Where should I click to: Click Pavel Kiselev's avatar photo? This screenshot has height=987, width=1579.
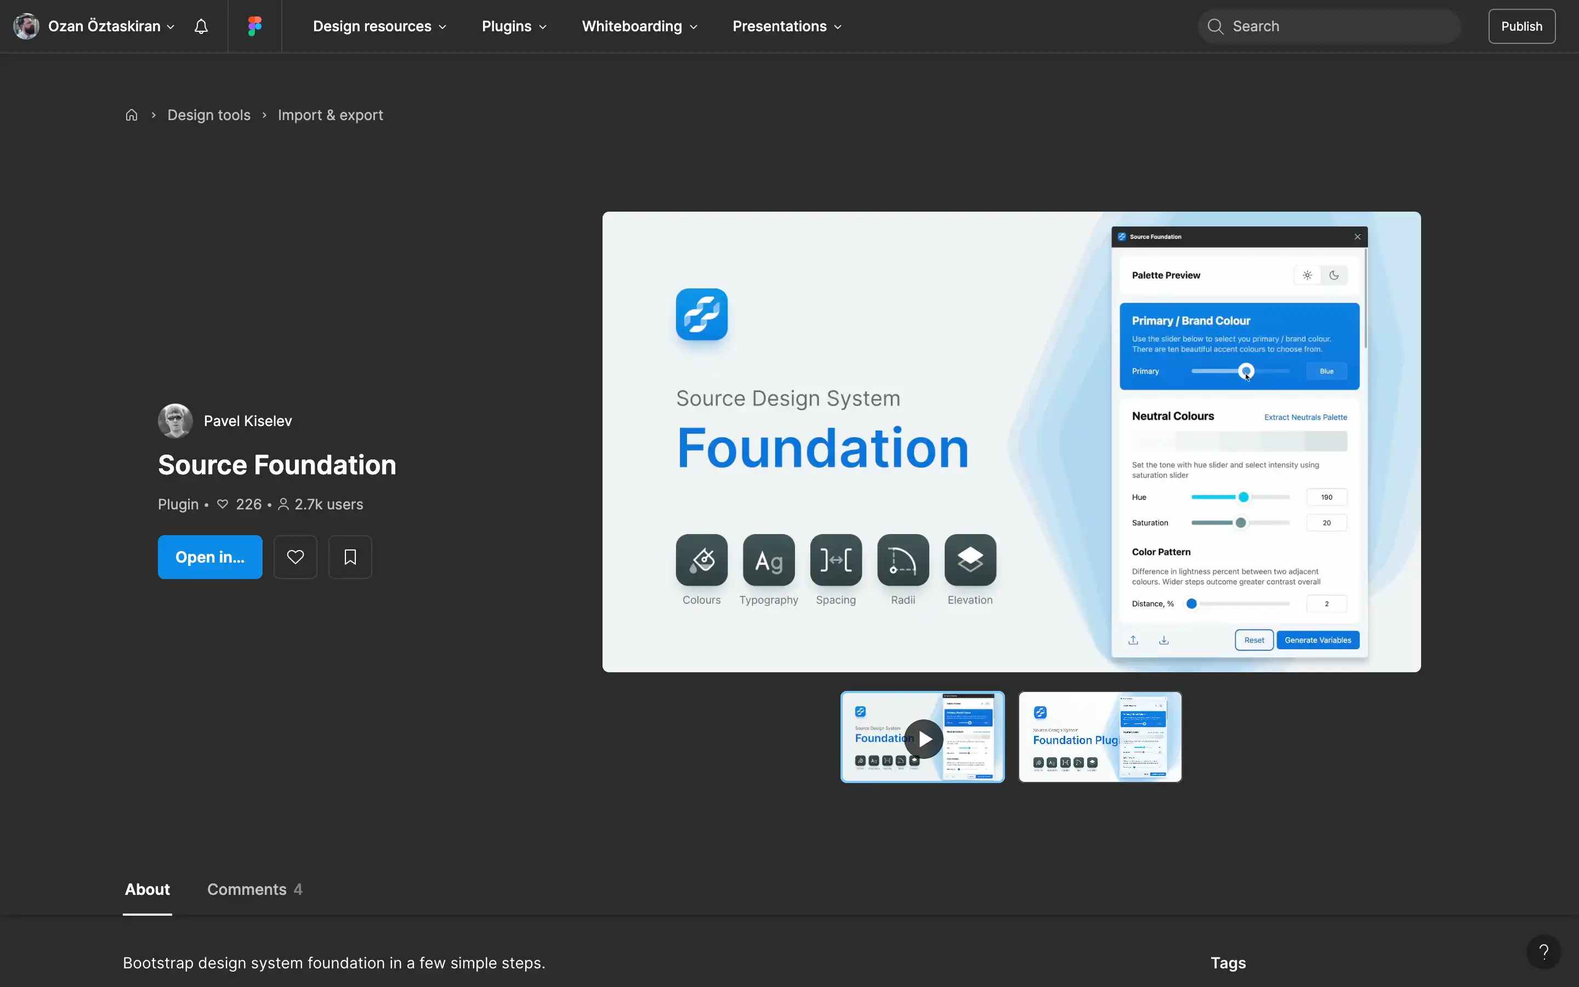click(175, 421)
